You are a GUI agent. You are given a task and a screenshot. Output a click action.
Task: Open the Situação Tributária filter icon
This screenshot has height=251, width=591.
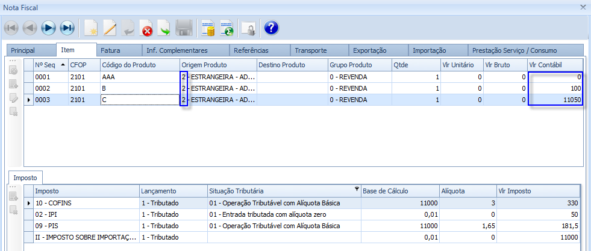pos(355,189)
